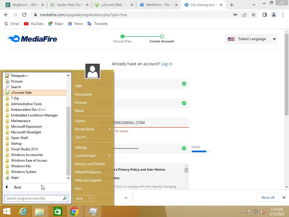
Task: Open Notepad++ from the start menu
Action: point(35,76)
